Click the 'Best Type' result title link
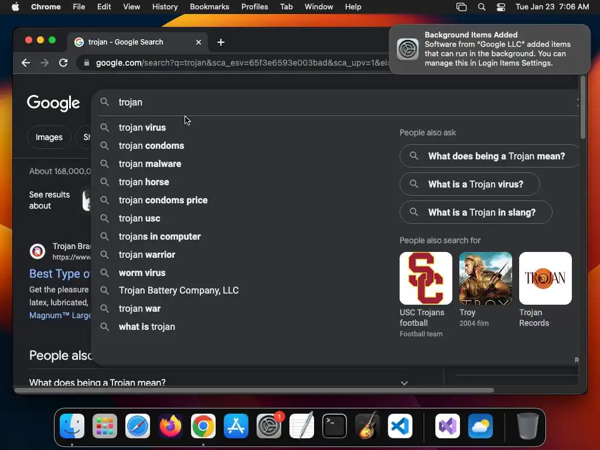600x450 pixels. 60,274
